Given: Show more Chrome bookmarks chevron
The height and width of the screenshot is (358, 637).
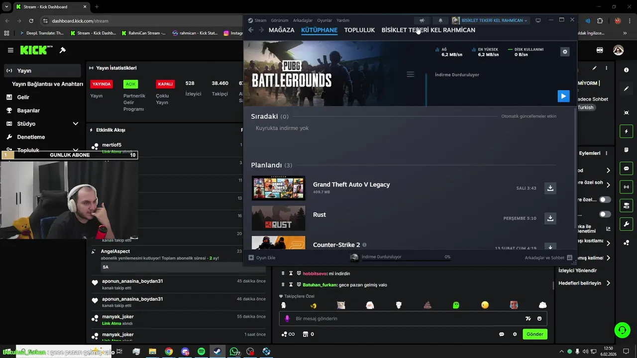Looking at the screenshot, I should pos(625,33).
